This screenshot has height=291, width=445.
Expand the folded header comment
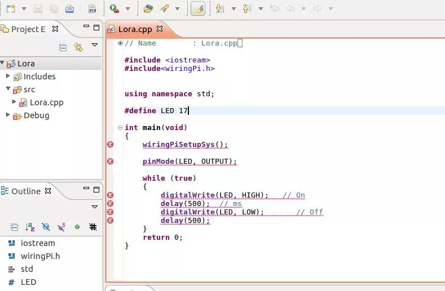[120, 43]
